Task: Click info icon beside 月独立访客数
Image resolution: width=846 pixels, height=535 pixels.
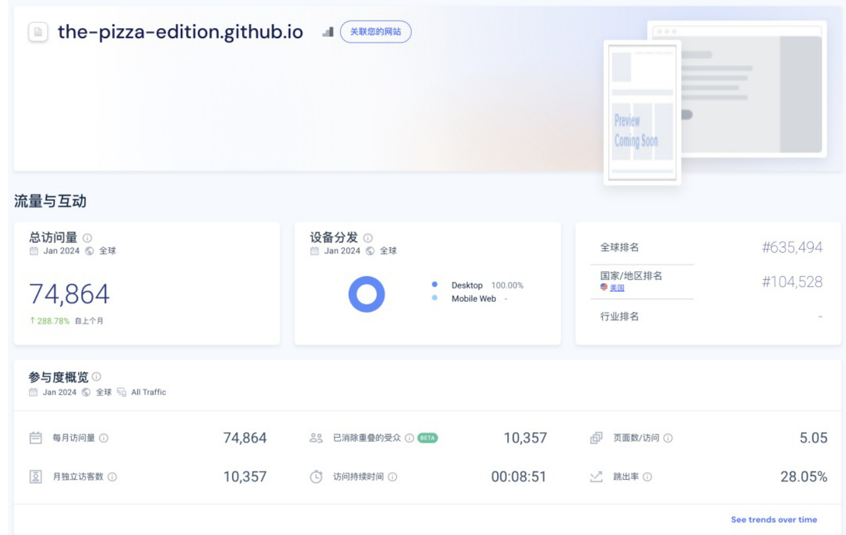Action: click(x=112, y=477)
